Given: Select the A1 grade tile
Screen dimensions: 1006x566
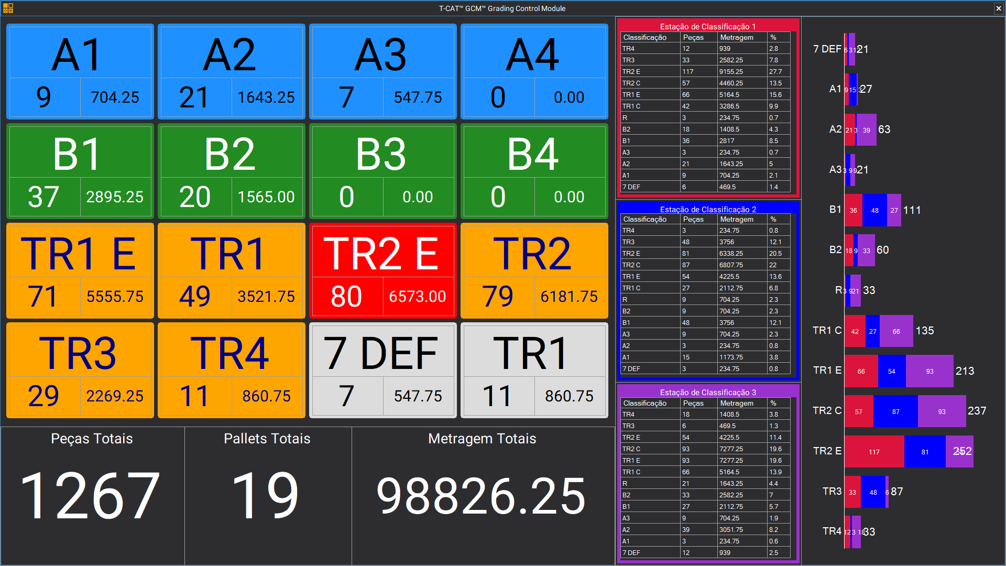Looking at the screenshot, I should click(80, 72).
